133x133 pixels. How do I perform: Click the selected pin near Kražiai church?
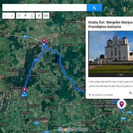coord(121,104)
